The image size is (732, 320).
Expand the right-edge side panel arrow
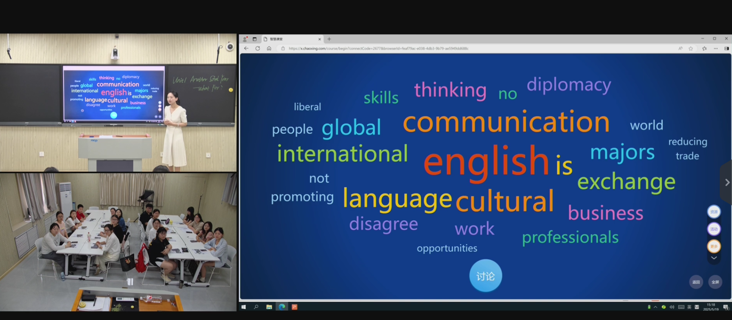(x=727, y=183)
